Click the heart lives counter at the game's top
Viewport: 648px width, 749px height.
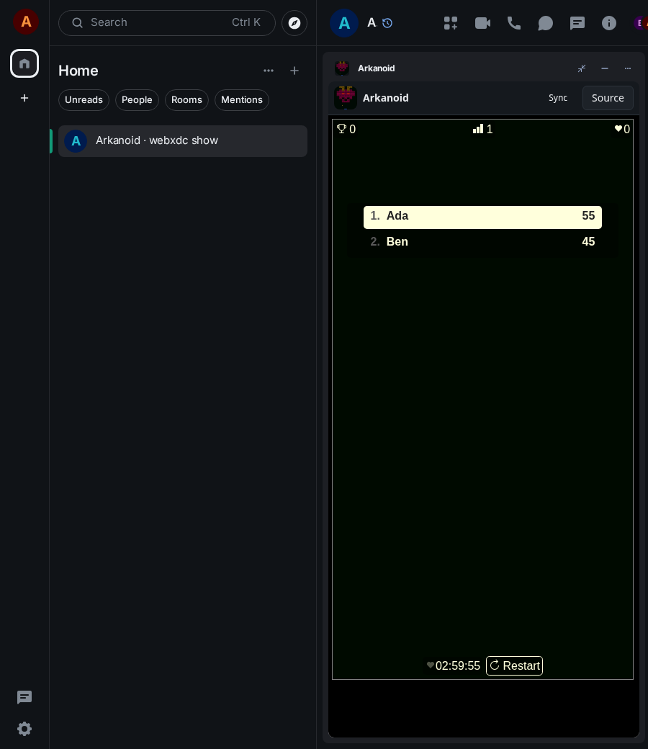[622, 129]
